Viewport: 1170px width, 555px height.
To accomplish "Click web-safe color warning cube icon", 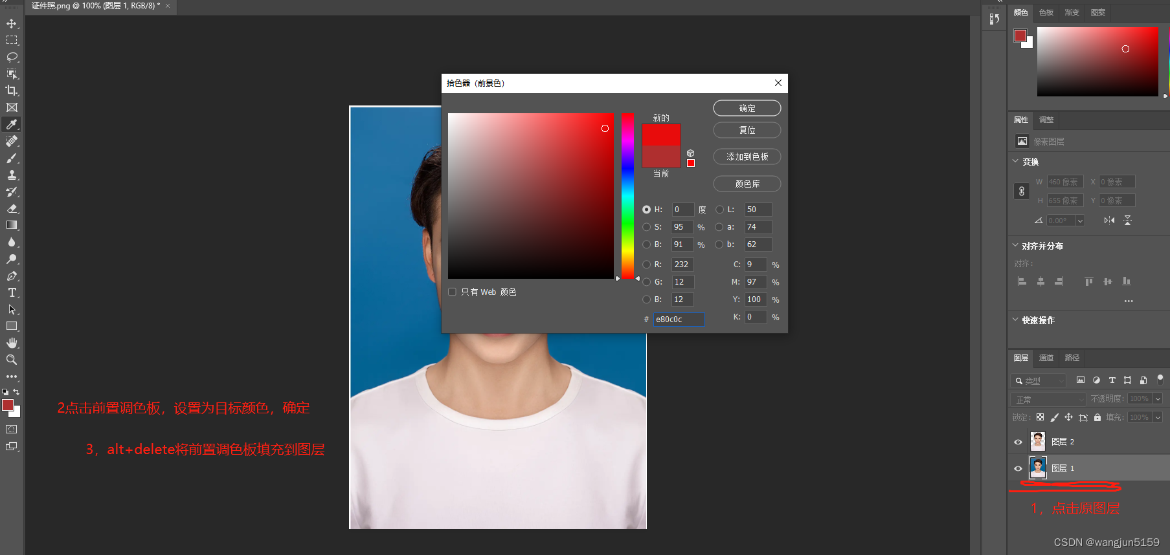I will click(x=691, y=153).
